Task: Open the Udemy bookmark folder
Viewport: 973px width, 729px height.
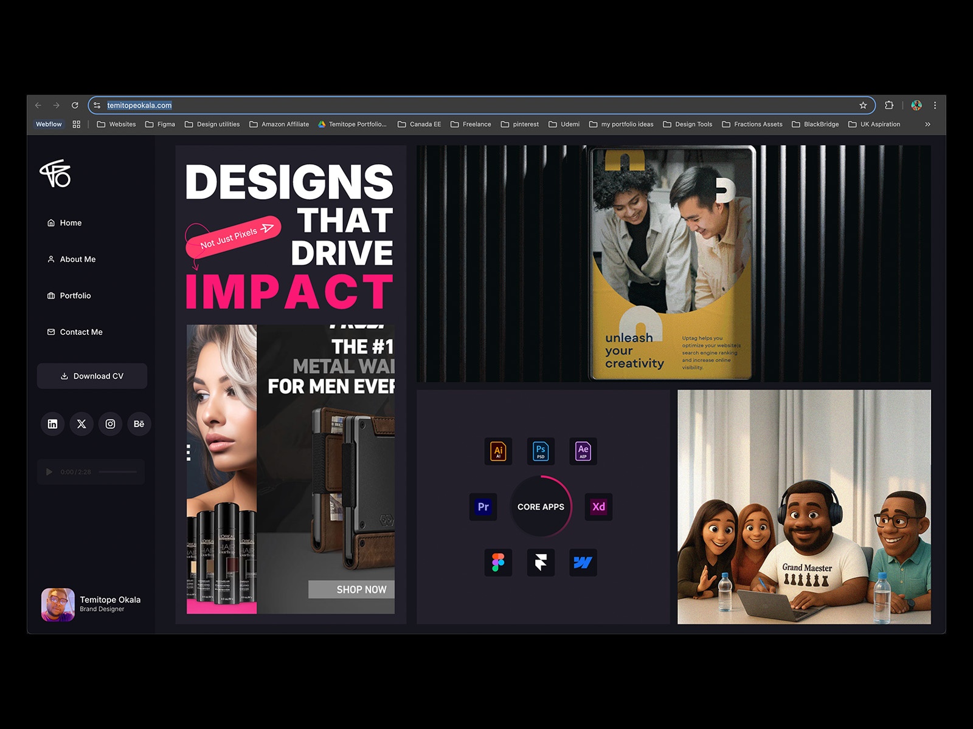Action: [564, 124]
